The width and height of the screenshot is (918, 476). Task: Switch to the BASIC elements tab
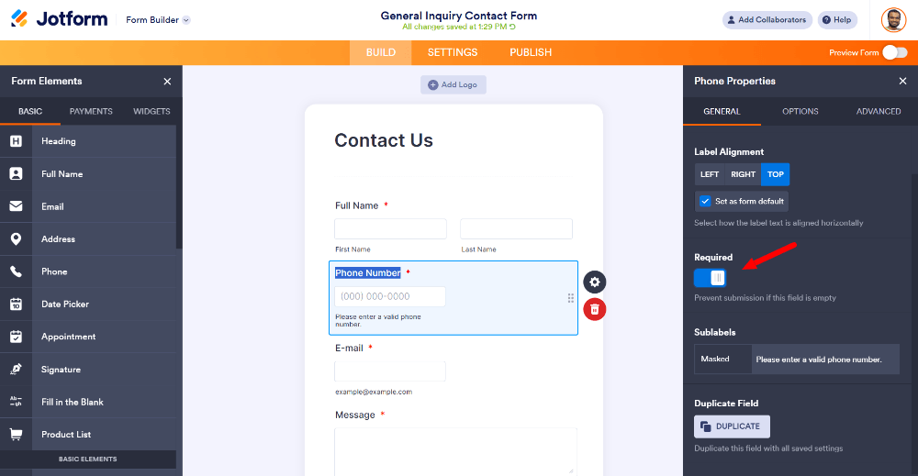30,111
